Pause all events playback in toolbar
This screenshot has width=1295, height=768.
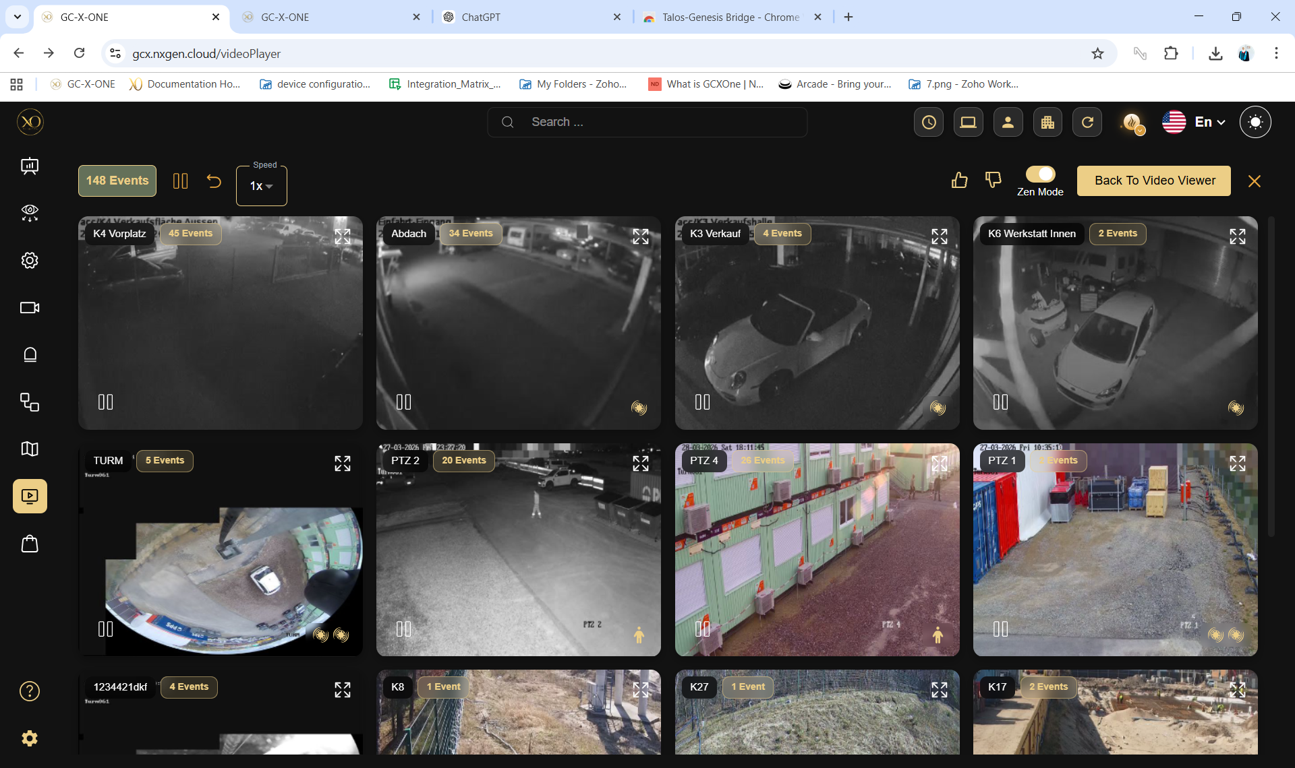pos(180,181)
